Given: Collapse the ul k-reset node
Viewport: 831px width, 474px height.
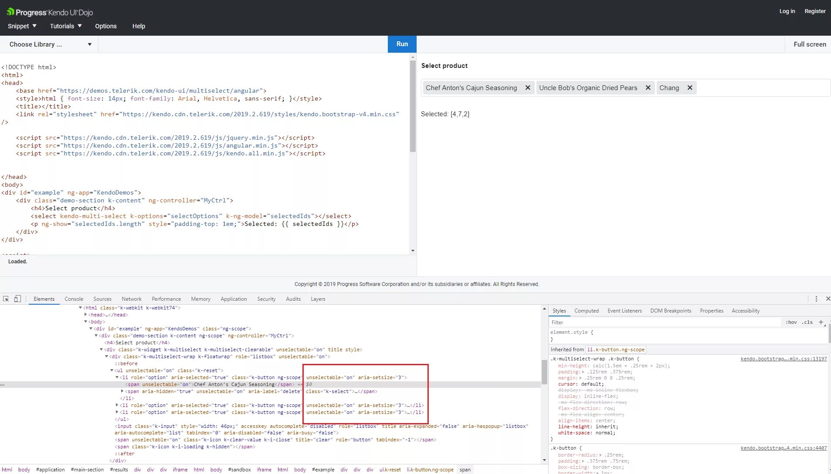Looking at the screenshot, I should click(112, 371).
